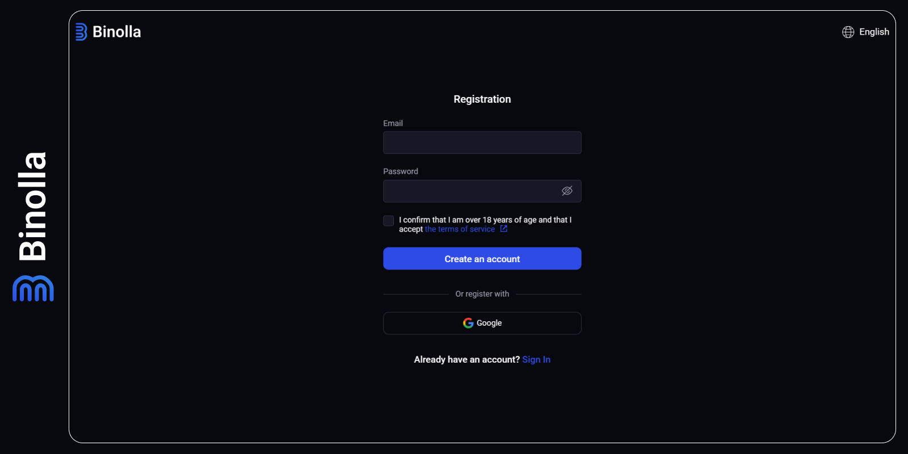Click the Create an account button
This screenshot has width=908, height=454.
coord(482,258)
